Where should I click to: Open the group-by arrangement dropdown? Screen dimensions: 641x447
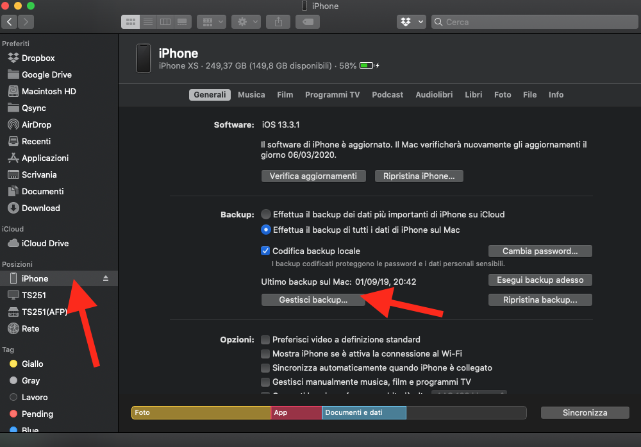(212, 22)
